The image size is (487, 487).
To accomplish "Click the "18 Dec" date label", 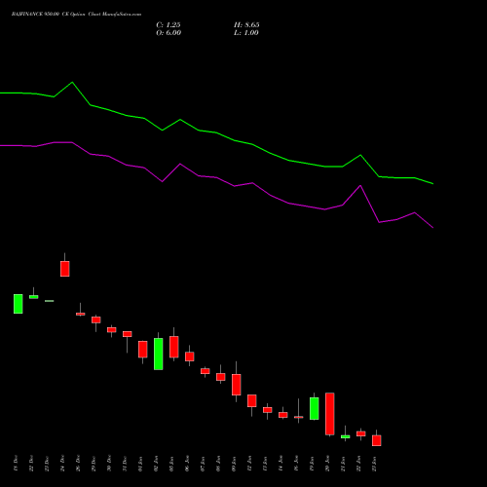I will coord(16,464).
